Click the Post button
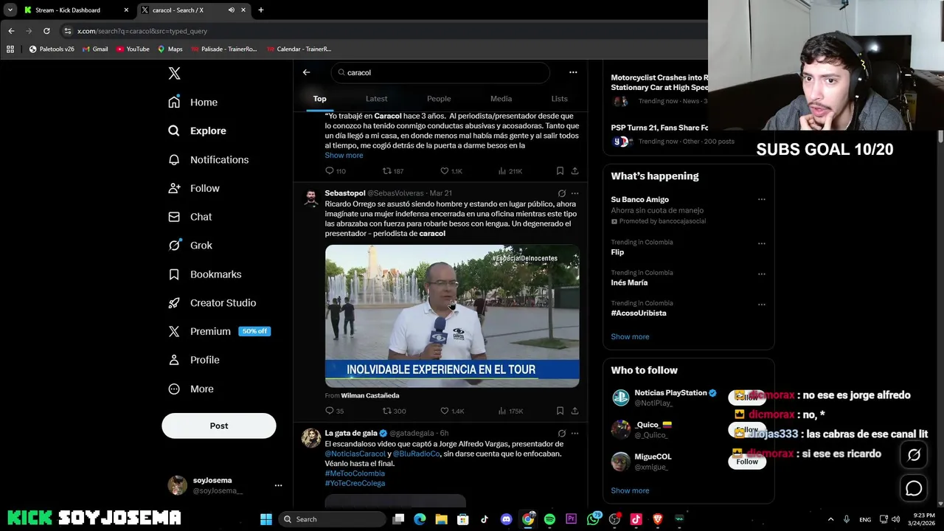944x531 pixels. pyautogui.click(x=219, y=426)
